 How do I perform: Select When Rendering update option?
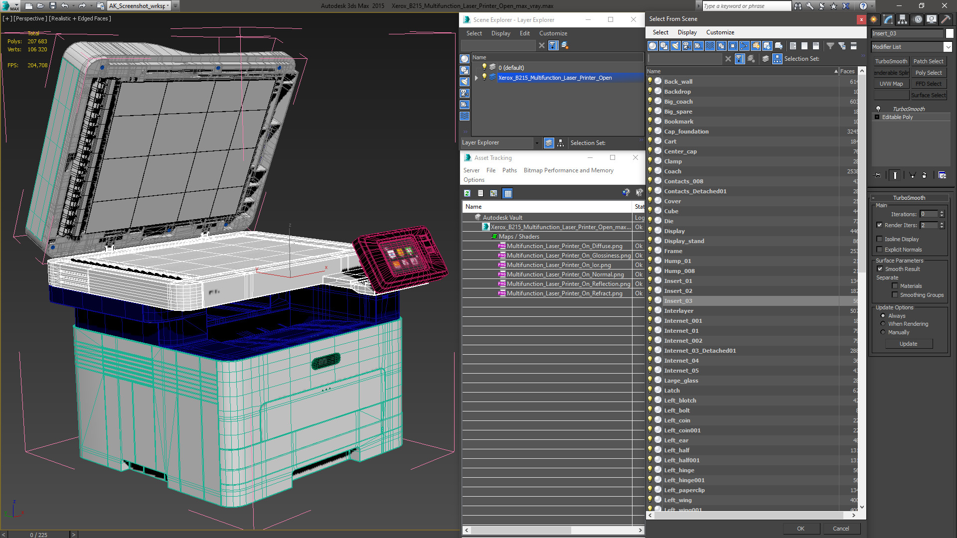(883, 324)
